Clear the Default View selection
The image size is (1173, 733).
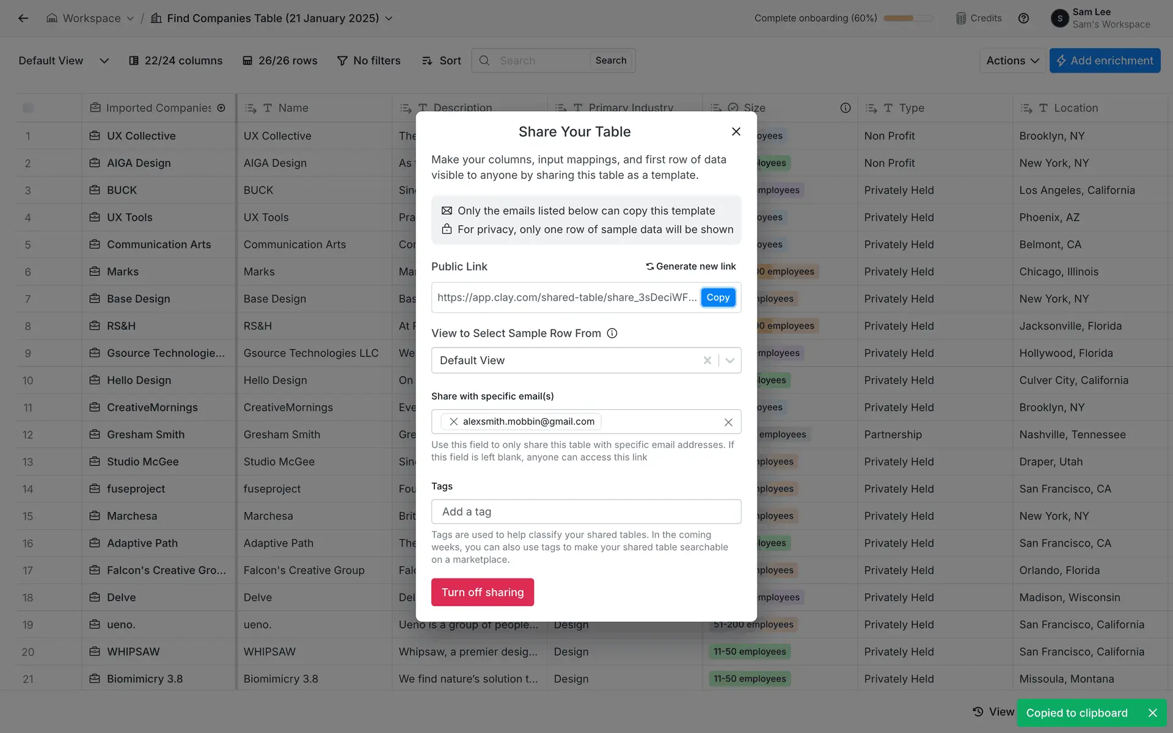pyautogui.click(x=707, y=360)
